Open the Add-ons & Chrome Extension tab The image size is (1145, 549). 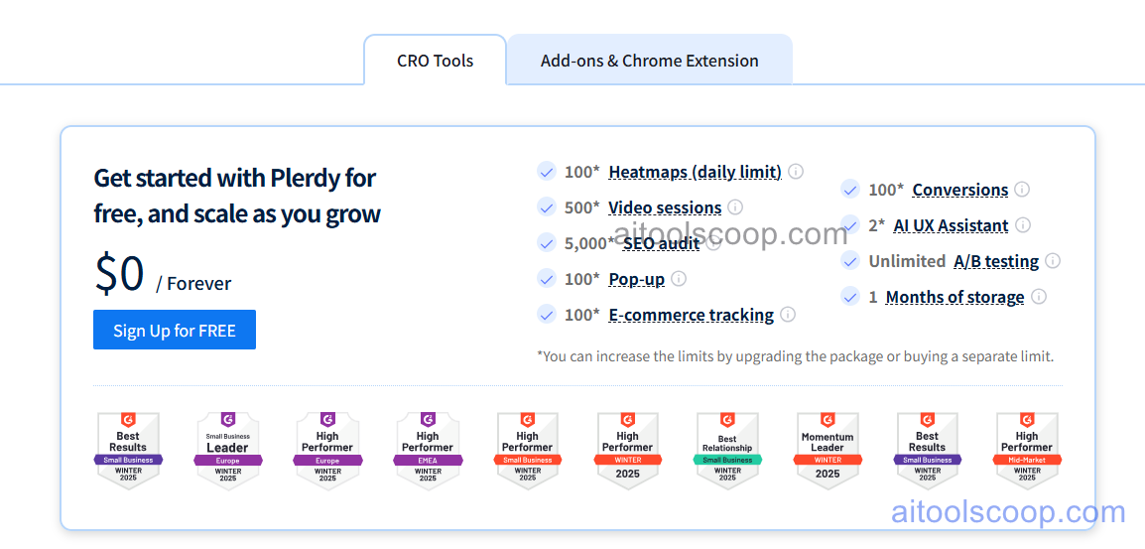pos(650,60)
